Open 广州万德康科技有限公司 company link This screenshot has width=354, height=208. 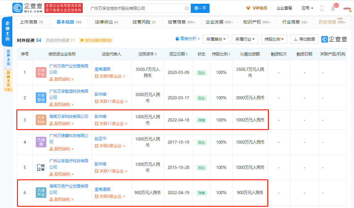(69, 139)
